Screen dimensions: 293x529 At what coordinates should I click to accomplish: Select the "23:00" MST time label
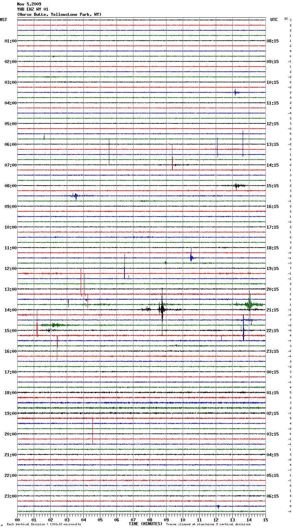point(11,496)
